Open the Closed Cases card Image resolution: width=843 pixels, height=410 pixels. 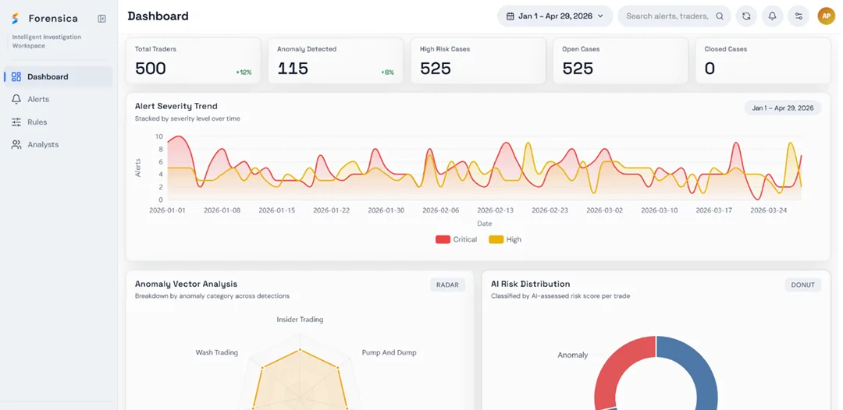pyautogui.click(x=763, y=61)
